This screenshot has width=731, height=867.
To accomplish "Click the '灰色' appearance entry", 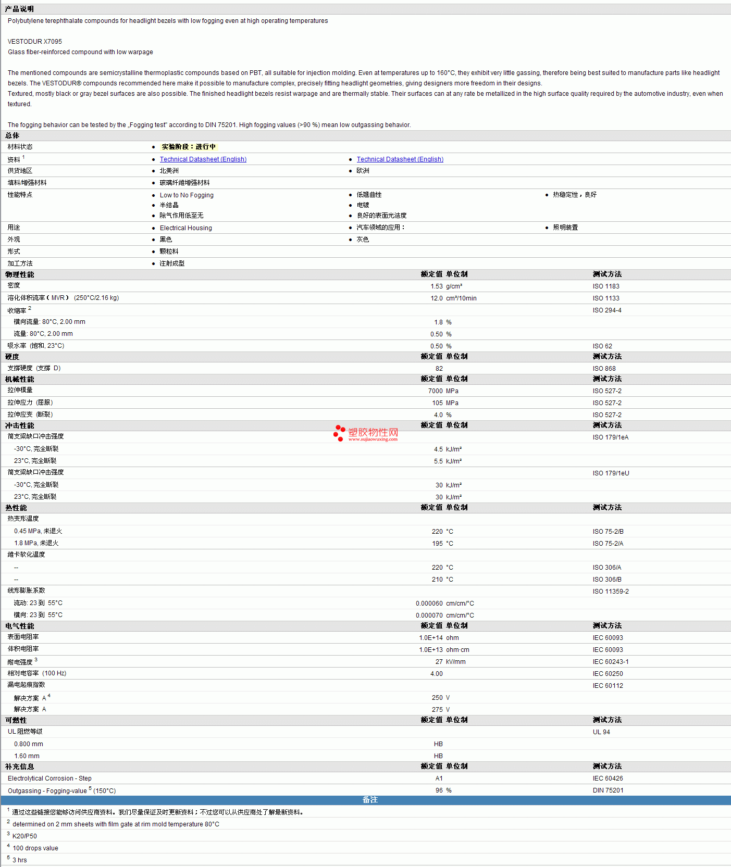I will pos(363,240).
